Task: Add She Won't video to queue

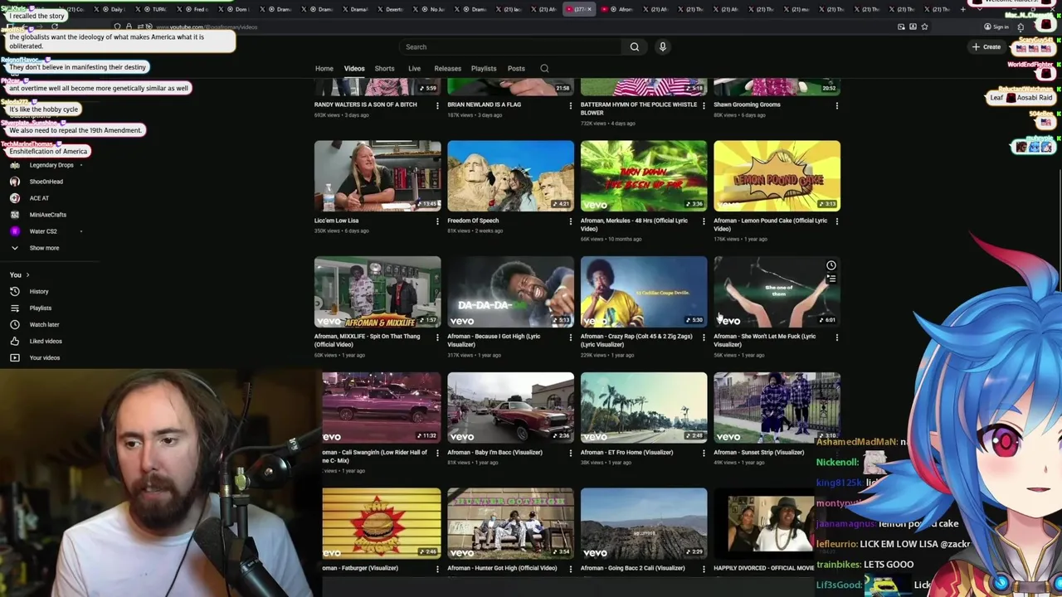Action: (x=831, y=279)
